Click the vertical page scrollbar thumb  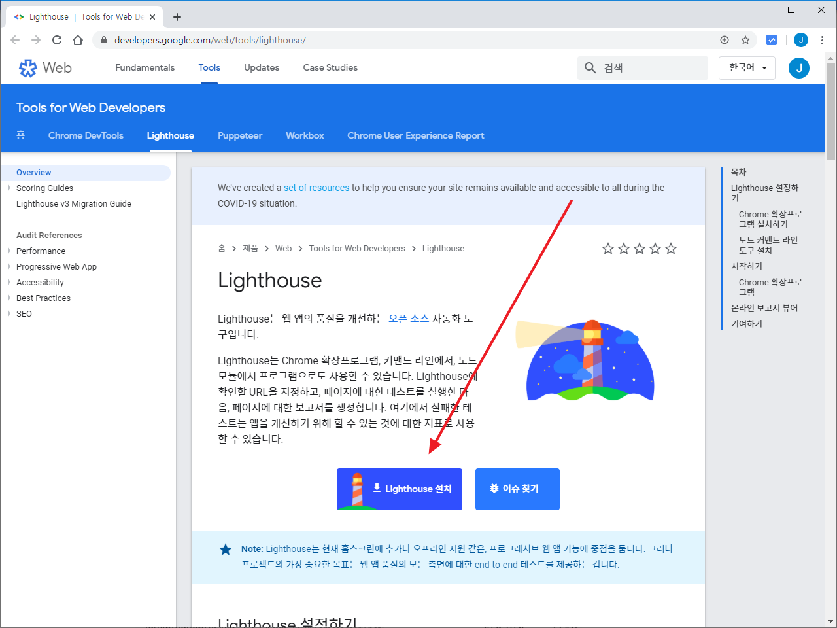[830, 111]
